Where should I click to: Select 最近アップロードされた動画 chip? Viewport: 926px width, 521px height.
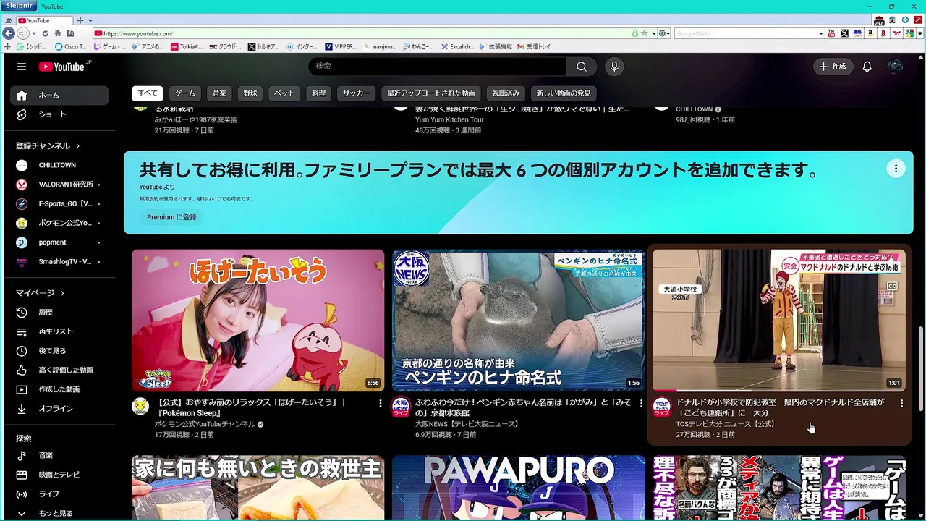(x=431, y=93)
